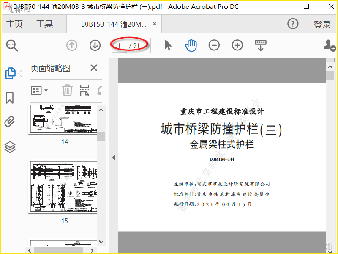The height and width of the screenshot is (254, 338).
Task: Switch to the 工具 tab
Action: tap(44, 24)
